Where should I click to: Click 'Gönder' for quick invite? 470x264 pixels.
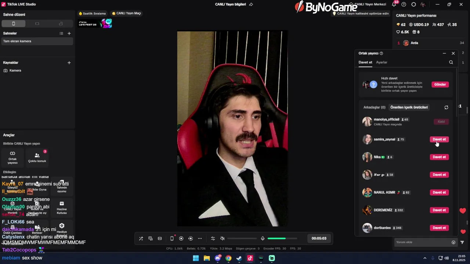point(440,84)
